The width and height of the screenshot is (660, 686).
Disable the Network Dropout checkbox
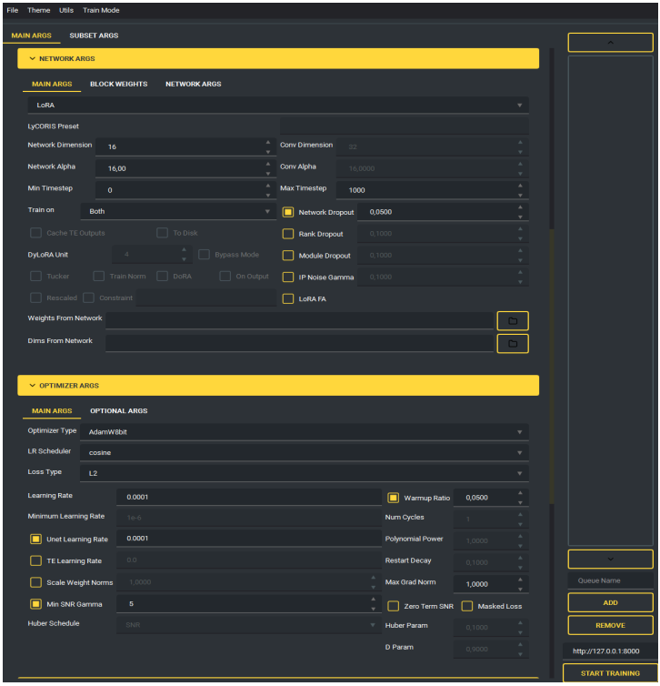click(x=288, y=212)
